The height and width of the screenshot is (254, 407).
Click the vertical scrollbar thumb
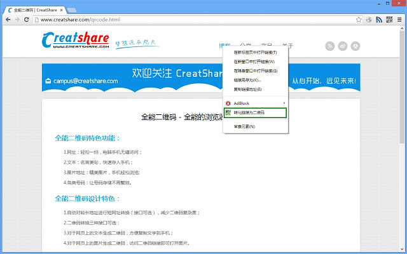click(402, 88)
